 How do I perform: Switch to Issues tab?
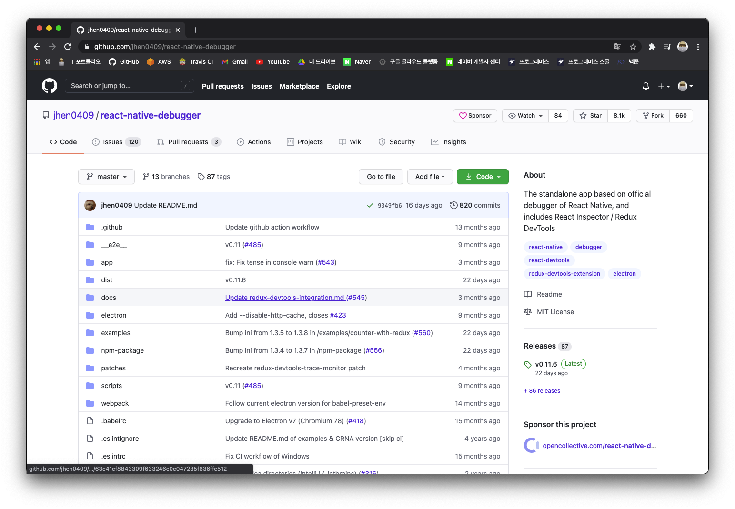pos(116,142)
